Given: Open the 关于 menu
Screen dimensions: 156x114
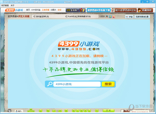Looking at the screenshot, I should click(x=12, y=5).
